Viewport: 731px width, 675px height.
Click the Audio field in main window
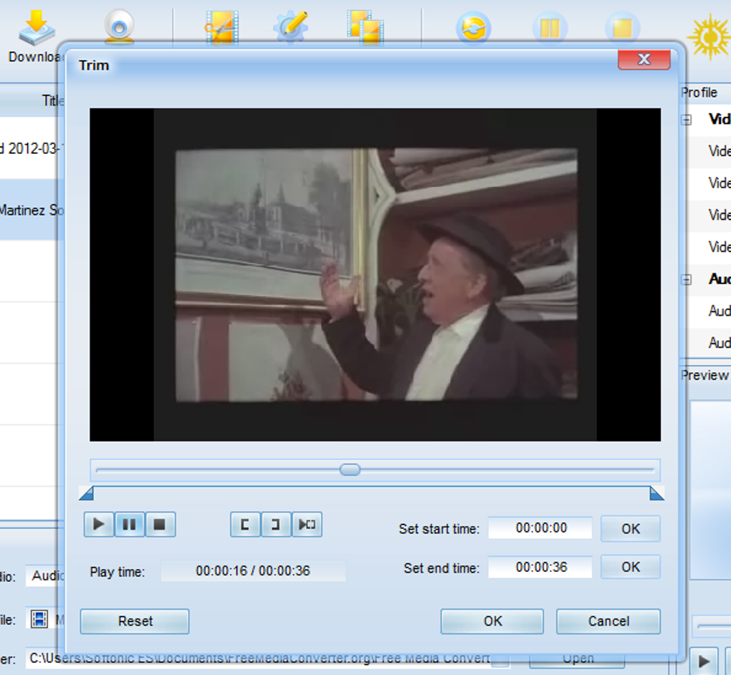(x=46, y=576)
